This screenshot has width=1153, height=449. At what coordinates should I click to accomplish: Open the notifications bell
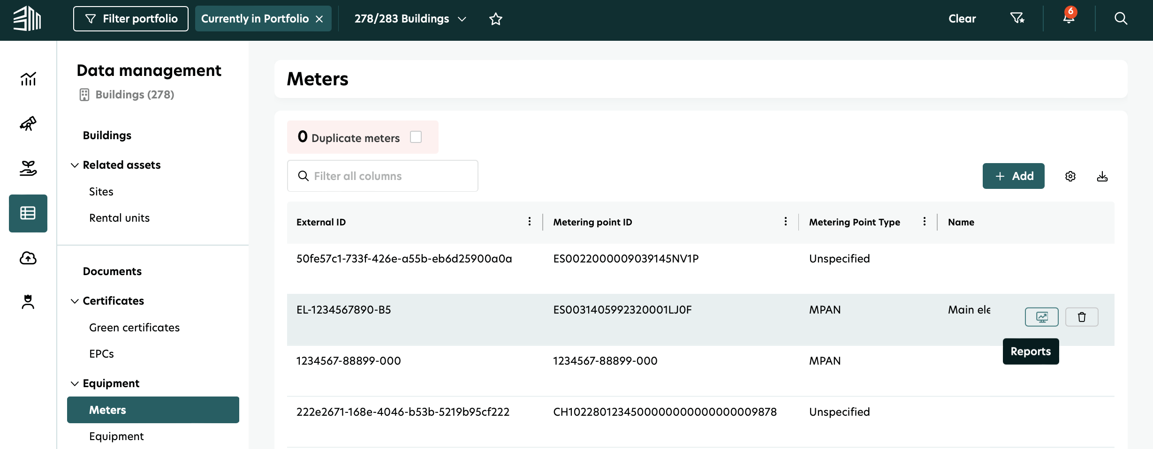tap(1069, 17)
